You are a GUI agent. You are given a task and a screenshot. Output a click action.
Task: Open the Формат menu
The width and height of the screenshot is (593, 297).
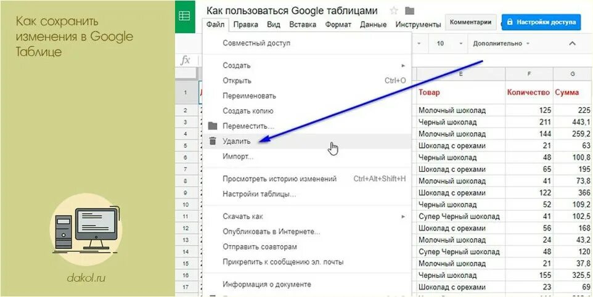click(338, 25)
